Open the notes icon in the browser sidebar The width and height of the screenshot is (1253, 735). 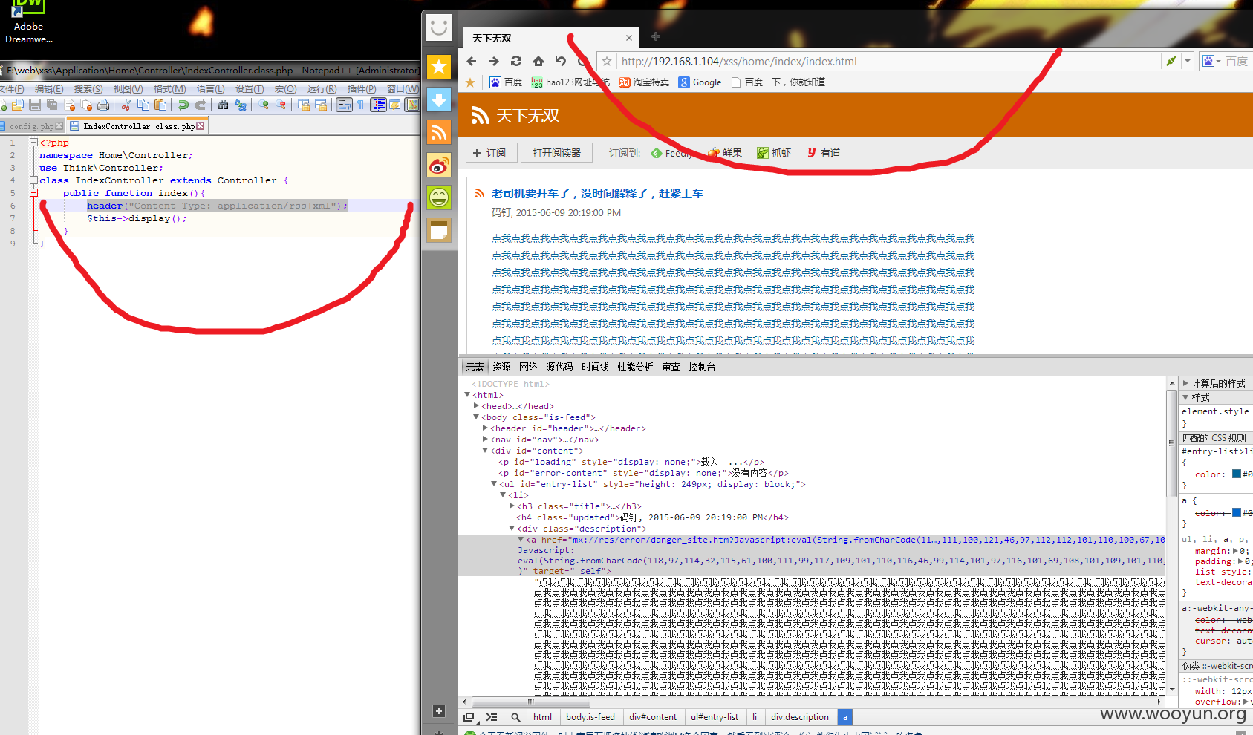439,230
